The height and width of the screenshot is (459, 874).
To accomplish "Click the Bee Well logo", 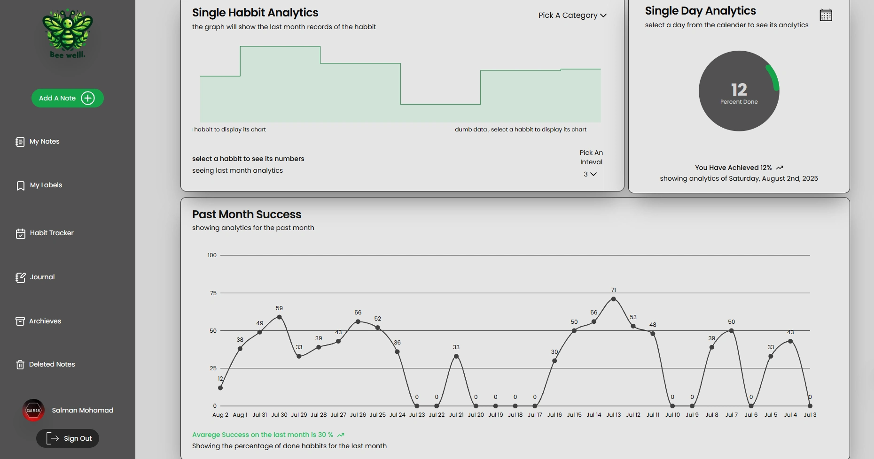I will [x=68, y=34].
